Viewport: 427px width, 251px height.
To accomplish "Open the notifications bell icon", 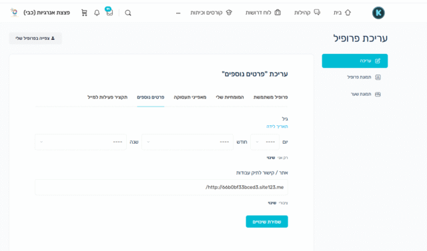I will coord(97,13).
